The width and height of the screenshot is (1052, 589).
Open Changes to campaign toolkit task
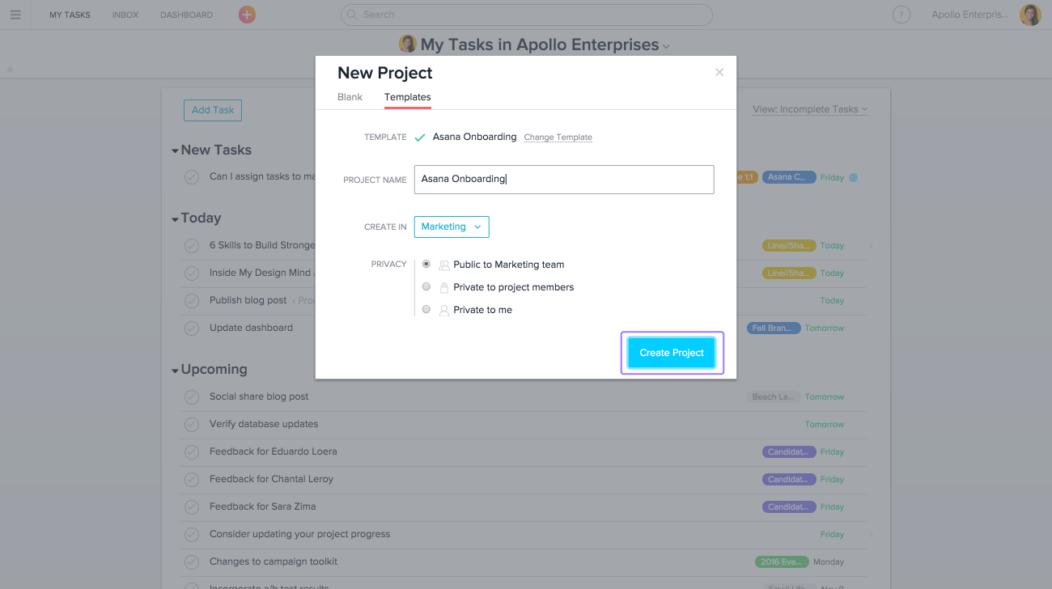274,561
